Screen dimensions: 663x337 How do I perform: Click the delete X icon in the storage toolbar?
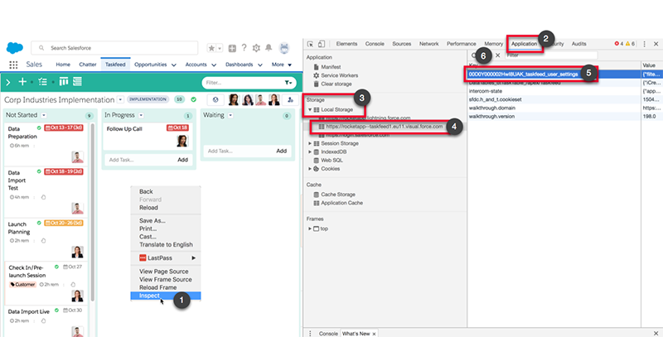(x=498, y=55)
